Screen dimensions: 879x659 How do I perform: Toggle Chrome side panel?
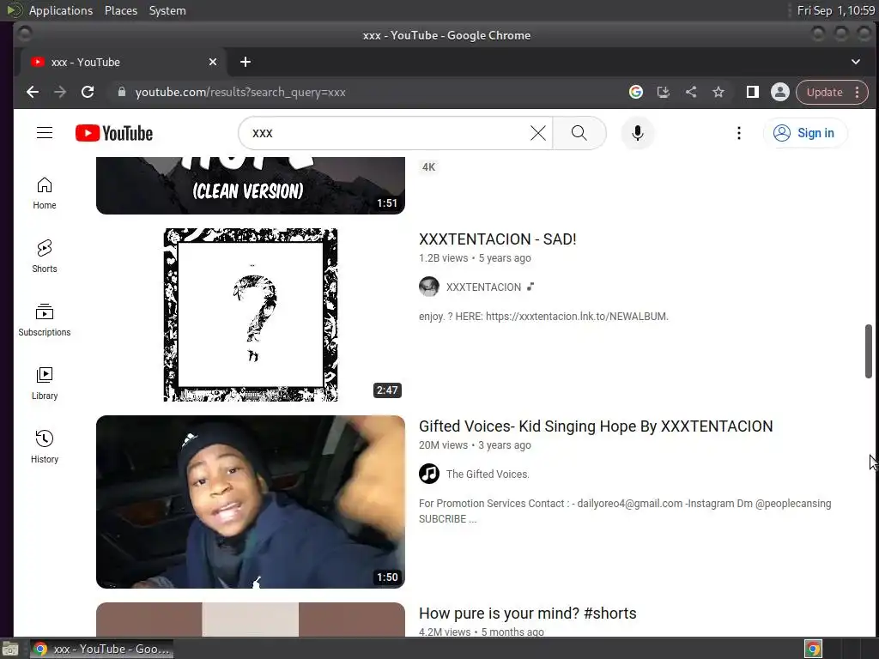click(x=752, y=92)
